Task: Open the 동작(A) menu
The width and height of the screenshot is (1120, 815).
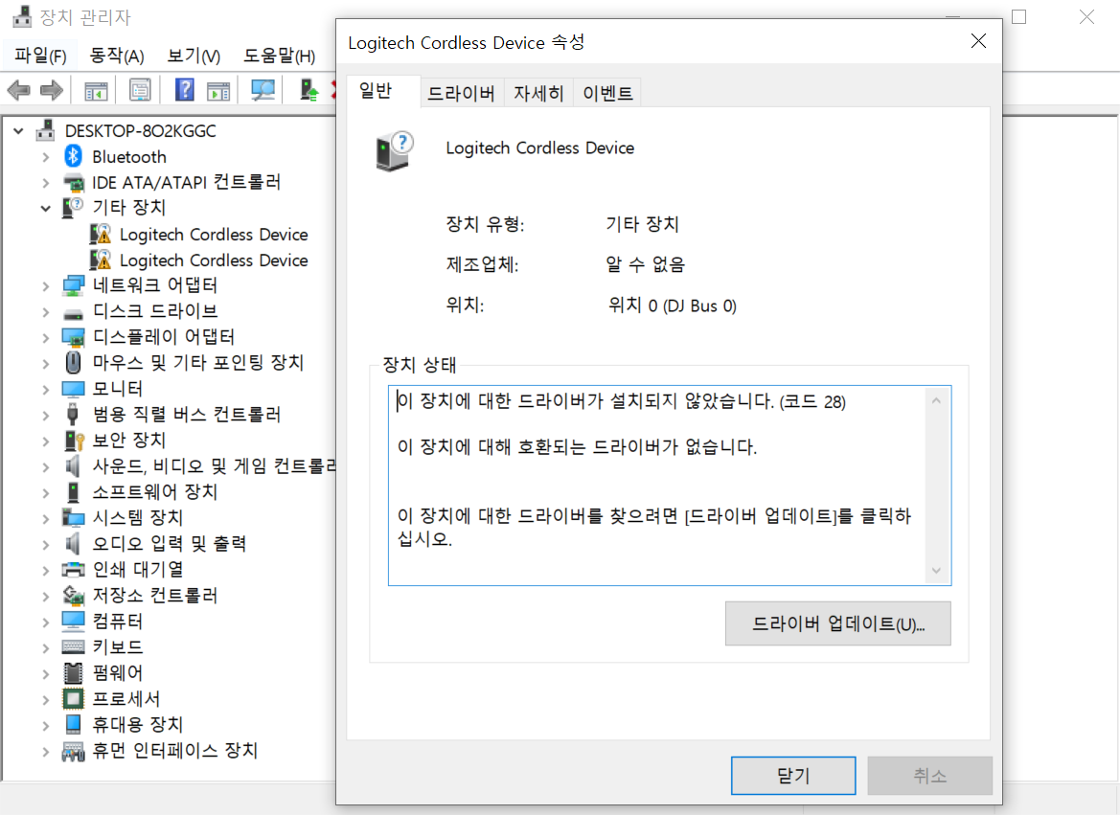Action: pyautogui.click(x=117, y=55)
